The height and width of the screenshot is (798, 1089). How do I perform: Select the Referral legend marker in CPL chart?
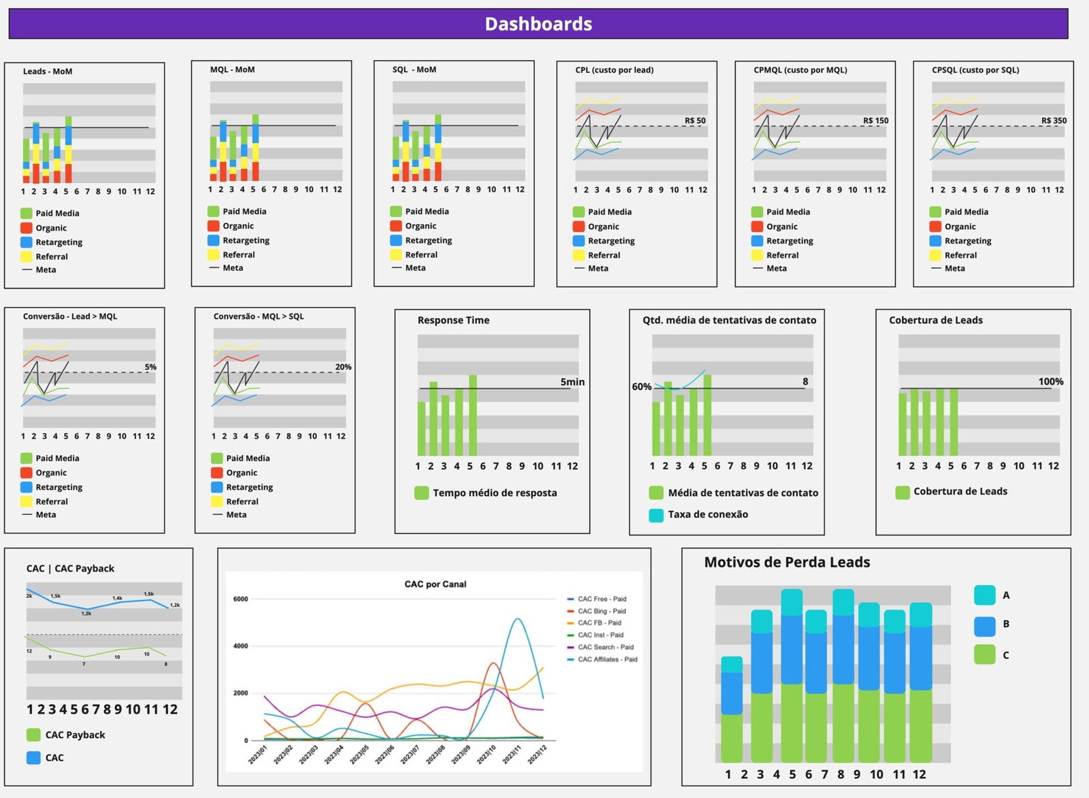coord(580,254)
